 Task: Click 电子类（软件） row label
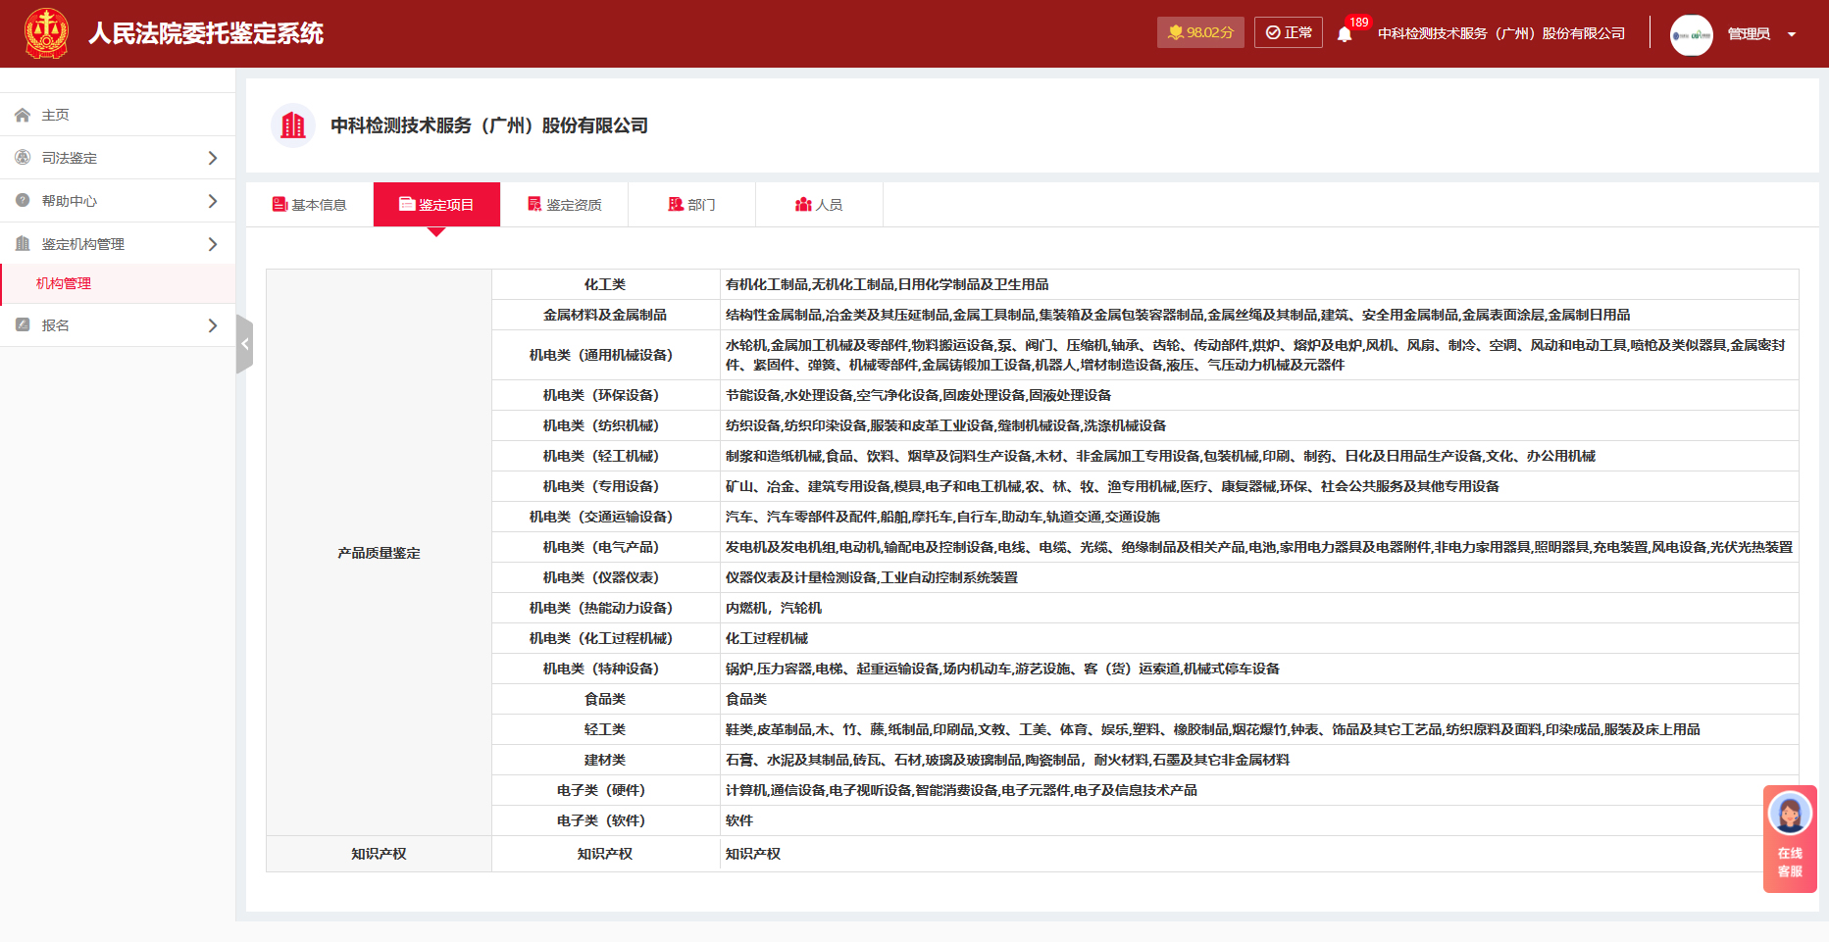click(x=605, y=820)
